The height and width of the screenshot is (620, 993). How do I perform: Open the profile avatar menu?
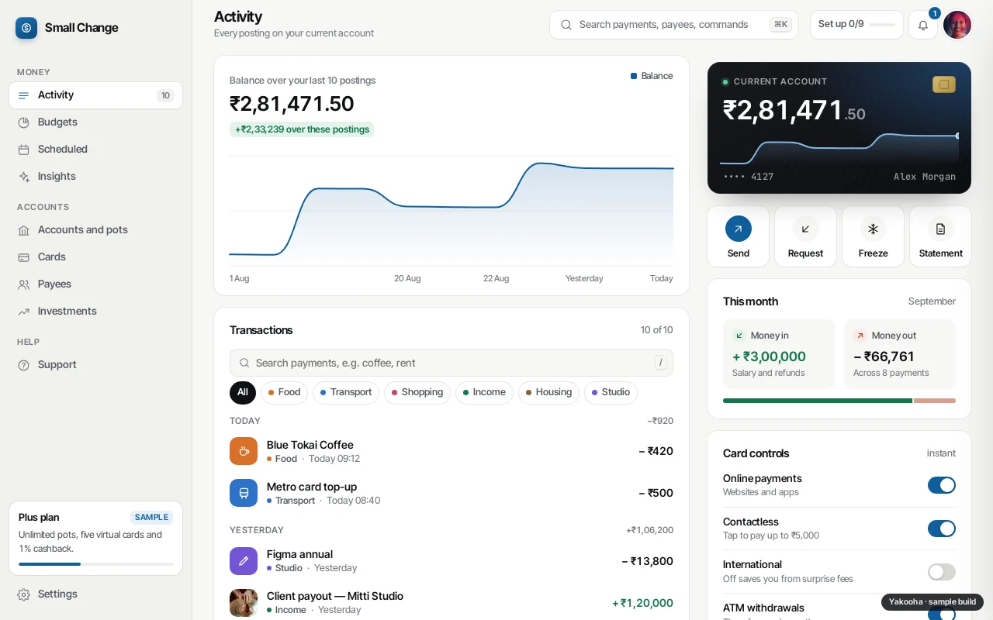tap(957, 25)
